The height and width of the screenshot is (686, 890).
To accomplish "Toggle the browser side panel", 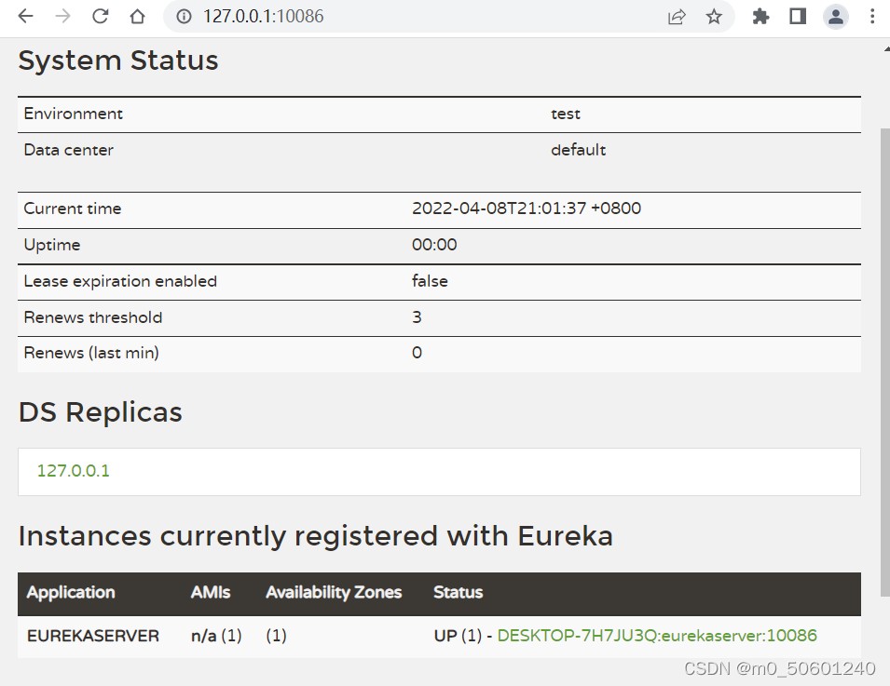I will tap(798, 16).
